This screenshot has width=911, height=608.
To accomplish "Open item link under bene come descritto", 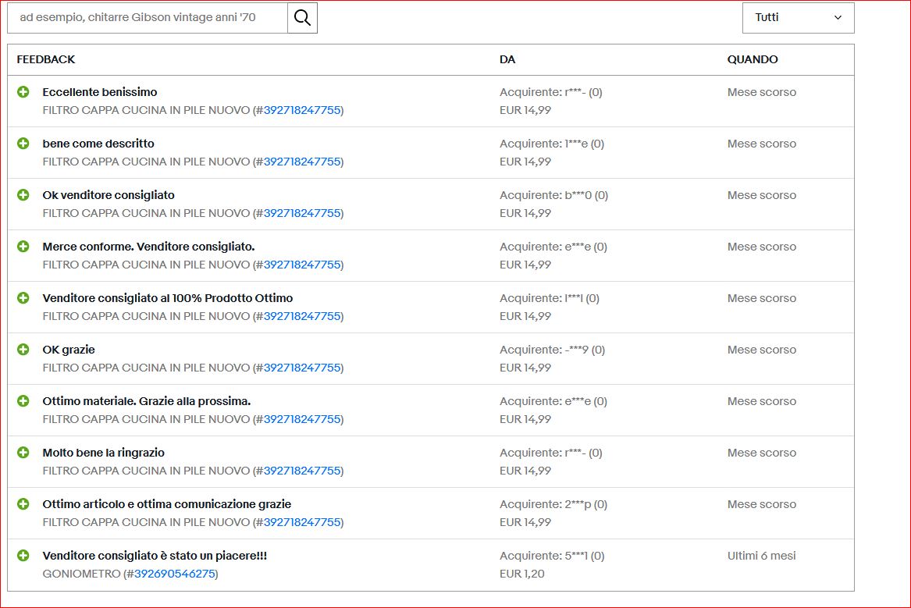I will click(x=302, y=162).
